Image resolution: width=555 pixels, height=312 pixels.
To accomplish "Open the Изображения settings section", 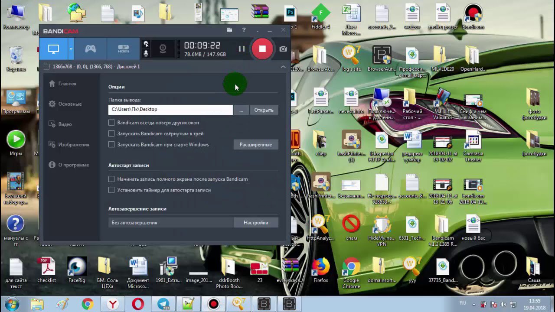I will 69,145.
